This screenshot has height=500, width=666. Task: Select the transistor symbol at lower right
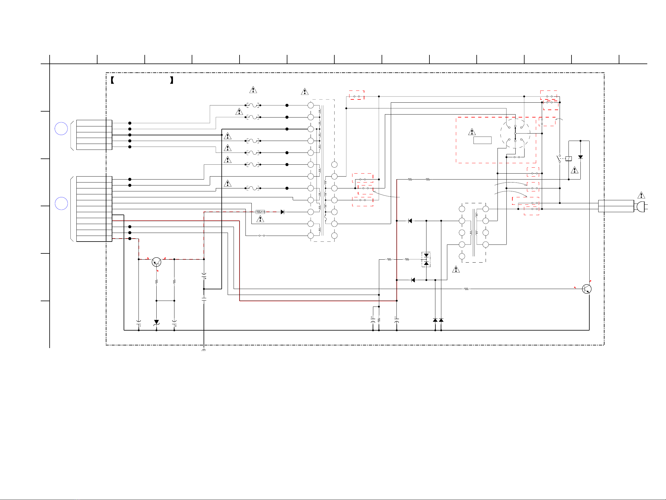587,289
